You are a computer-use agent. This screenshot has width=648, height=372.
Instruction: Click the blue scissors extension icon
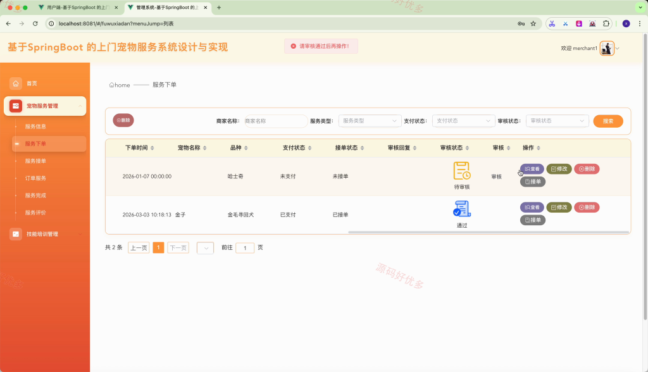click(x=565, y=23)
